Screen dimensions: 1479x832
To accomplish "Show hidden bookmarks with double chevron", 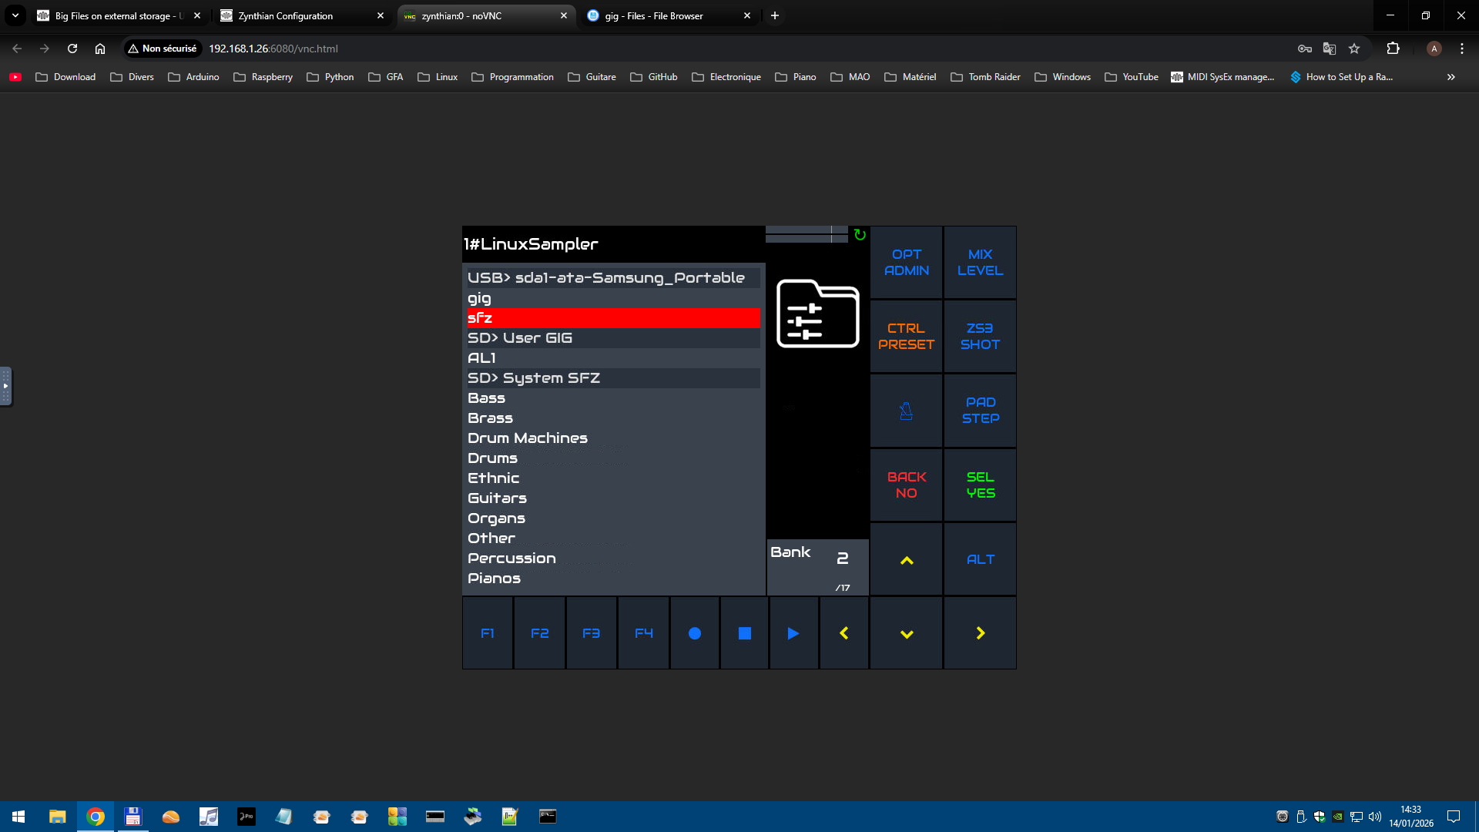I will pyautogui.click(x=1450, y=77).
